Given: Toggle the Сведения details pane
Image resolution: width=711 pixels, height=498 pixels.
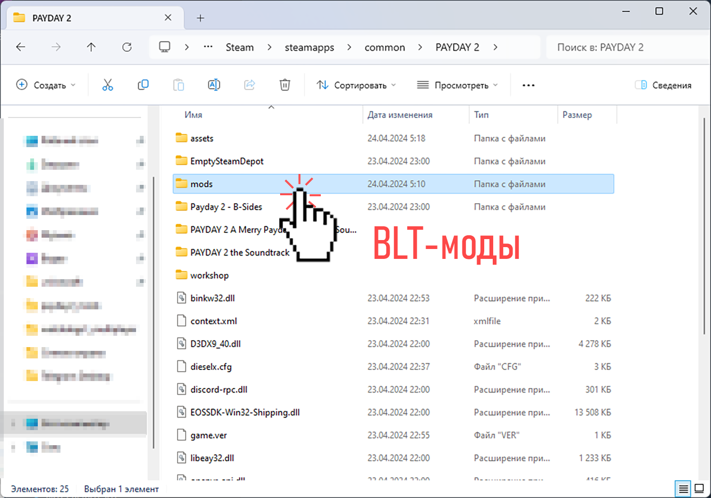Looking at the screenshot, I should pyautogui.click(x=663, y=85).
